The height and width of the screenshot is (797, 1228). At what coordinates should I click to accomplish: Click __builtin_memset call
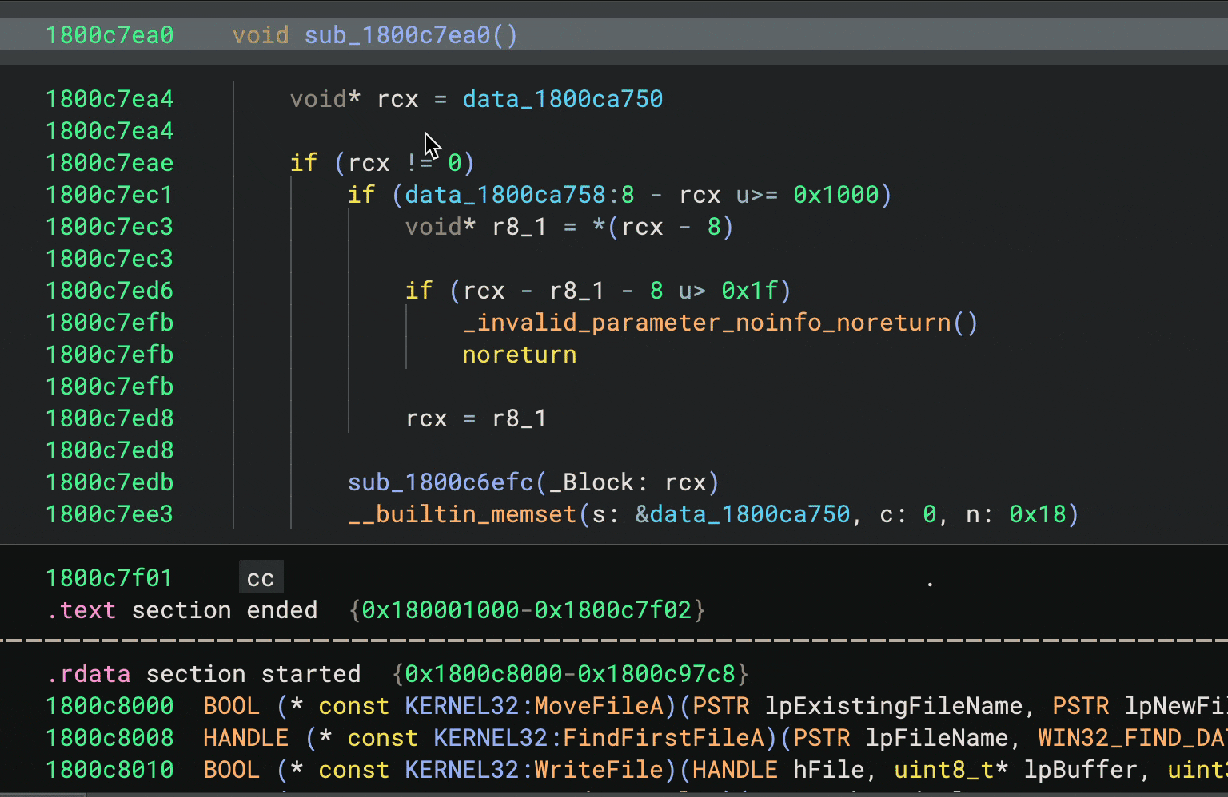click(462, 514)
